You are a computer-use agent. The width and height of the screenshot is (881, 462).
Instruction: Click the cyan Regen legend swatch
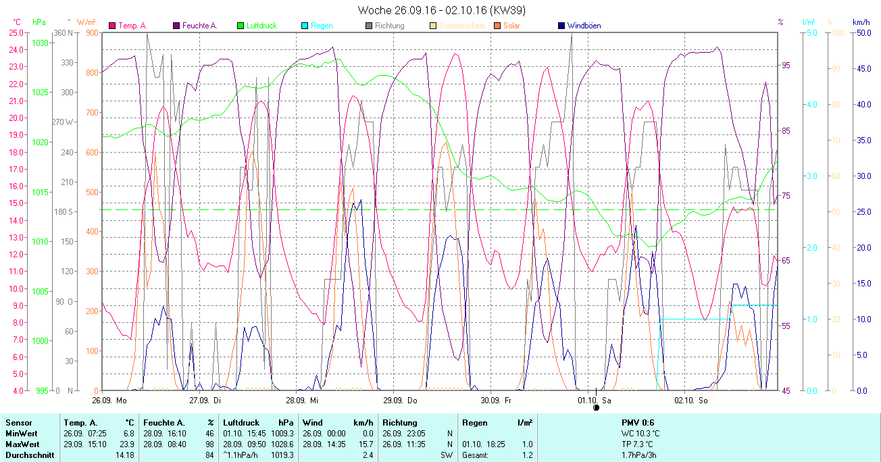point(304,26)
